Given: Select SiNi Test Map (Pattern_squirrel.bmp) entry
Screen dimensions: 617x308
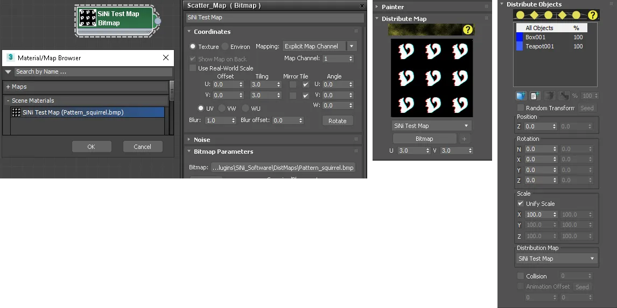Looking at the screenshot, I should pos(87,112).
